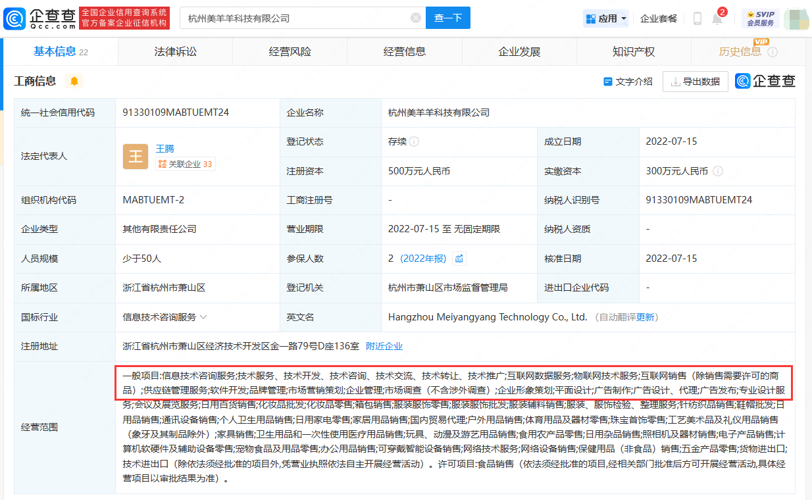Select organization code MABTUEMT-2

click(x=153, y=200)
